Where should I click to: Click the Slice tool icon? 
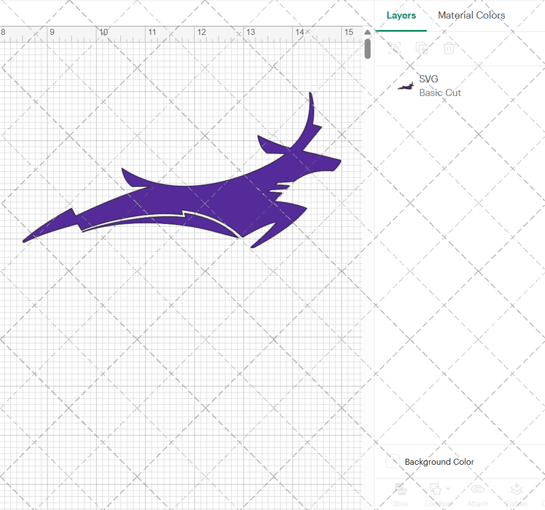401,489
